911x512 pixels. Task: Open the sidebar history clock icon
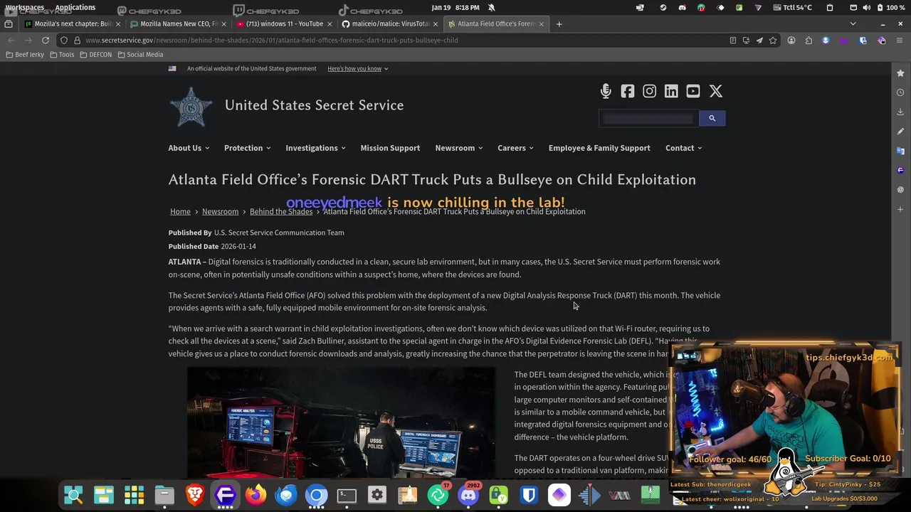(x=900, y=92)
